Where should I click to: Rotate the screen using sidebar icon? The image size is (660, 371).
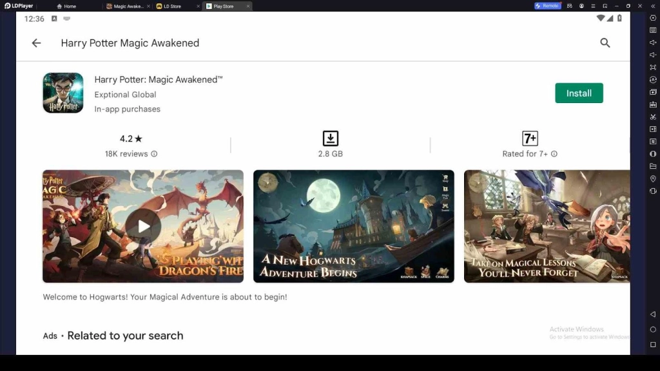pos(653,191)
